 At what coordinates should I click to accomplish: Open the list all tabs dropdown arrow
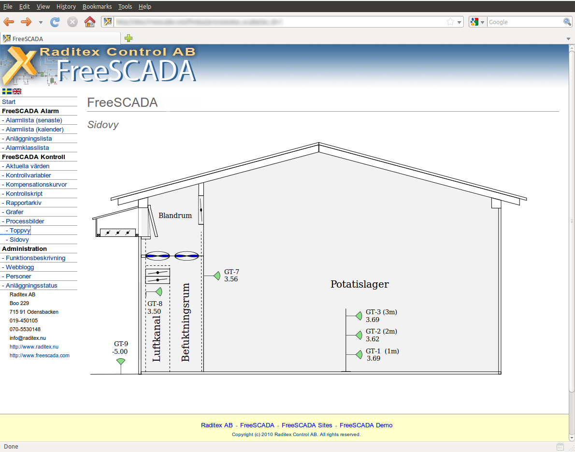[x=569, y=39]
